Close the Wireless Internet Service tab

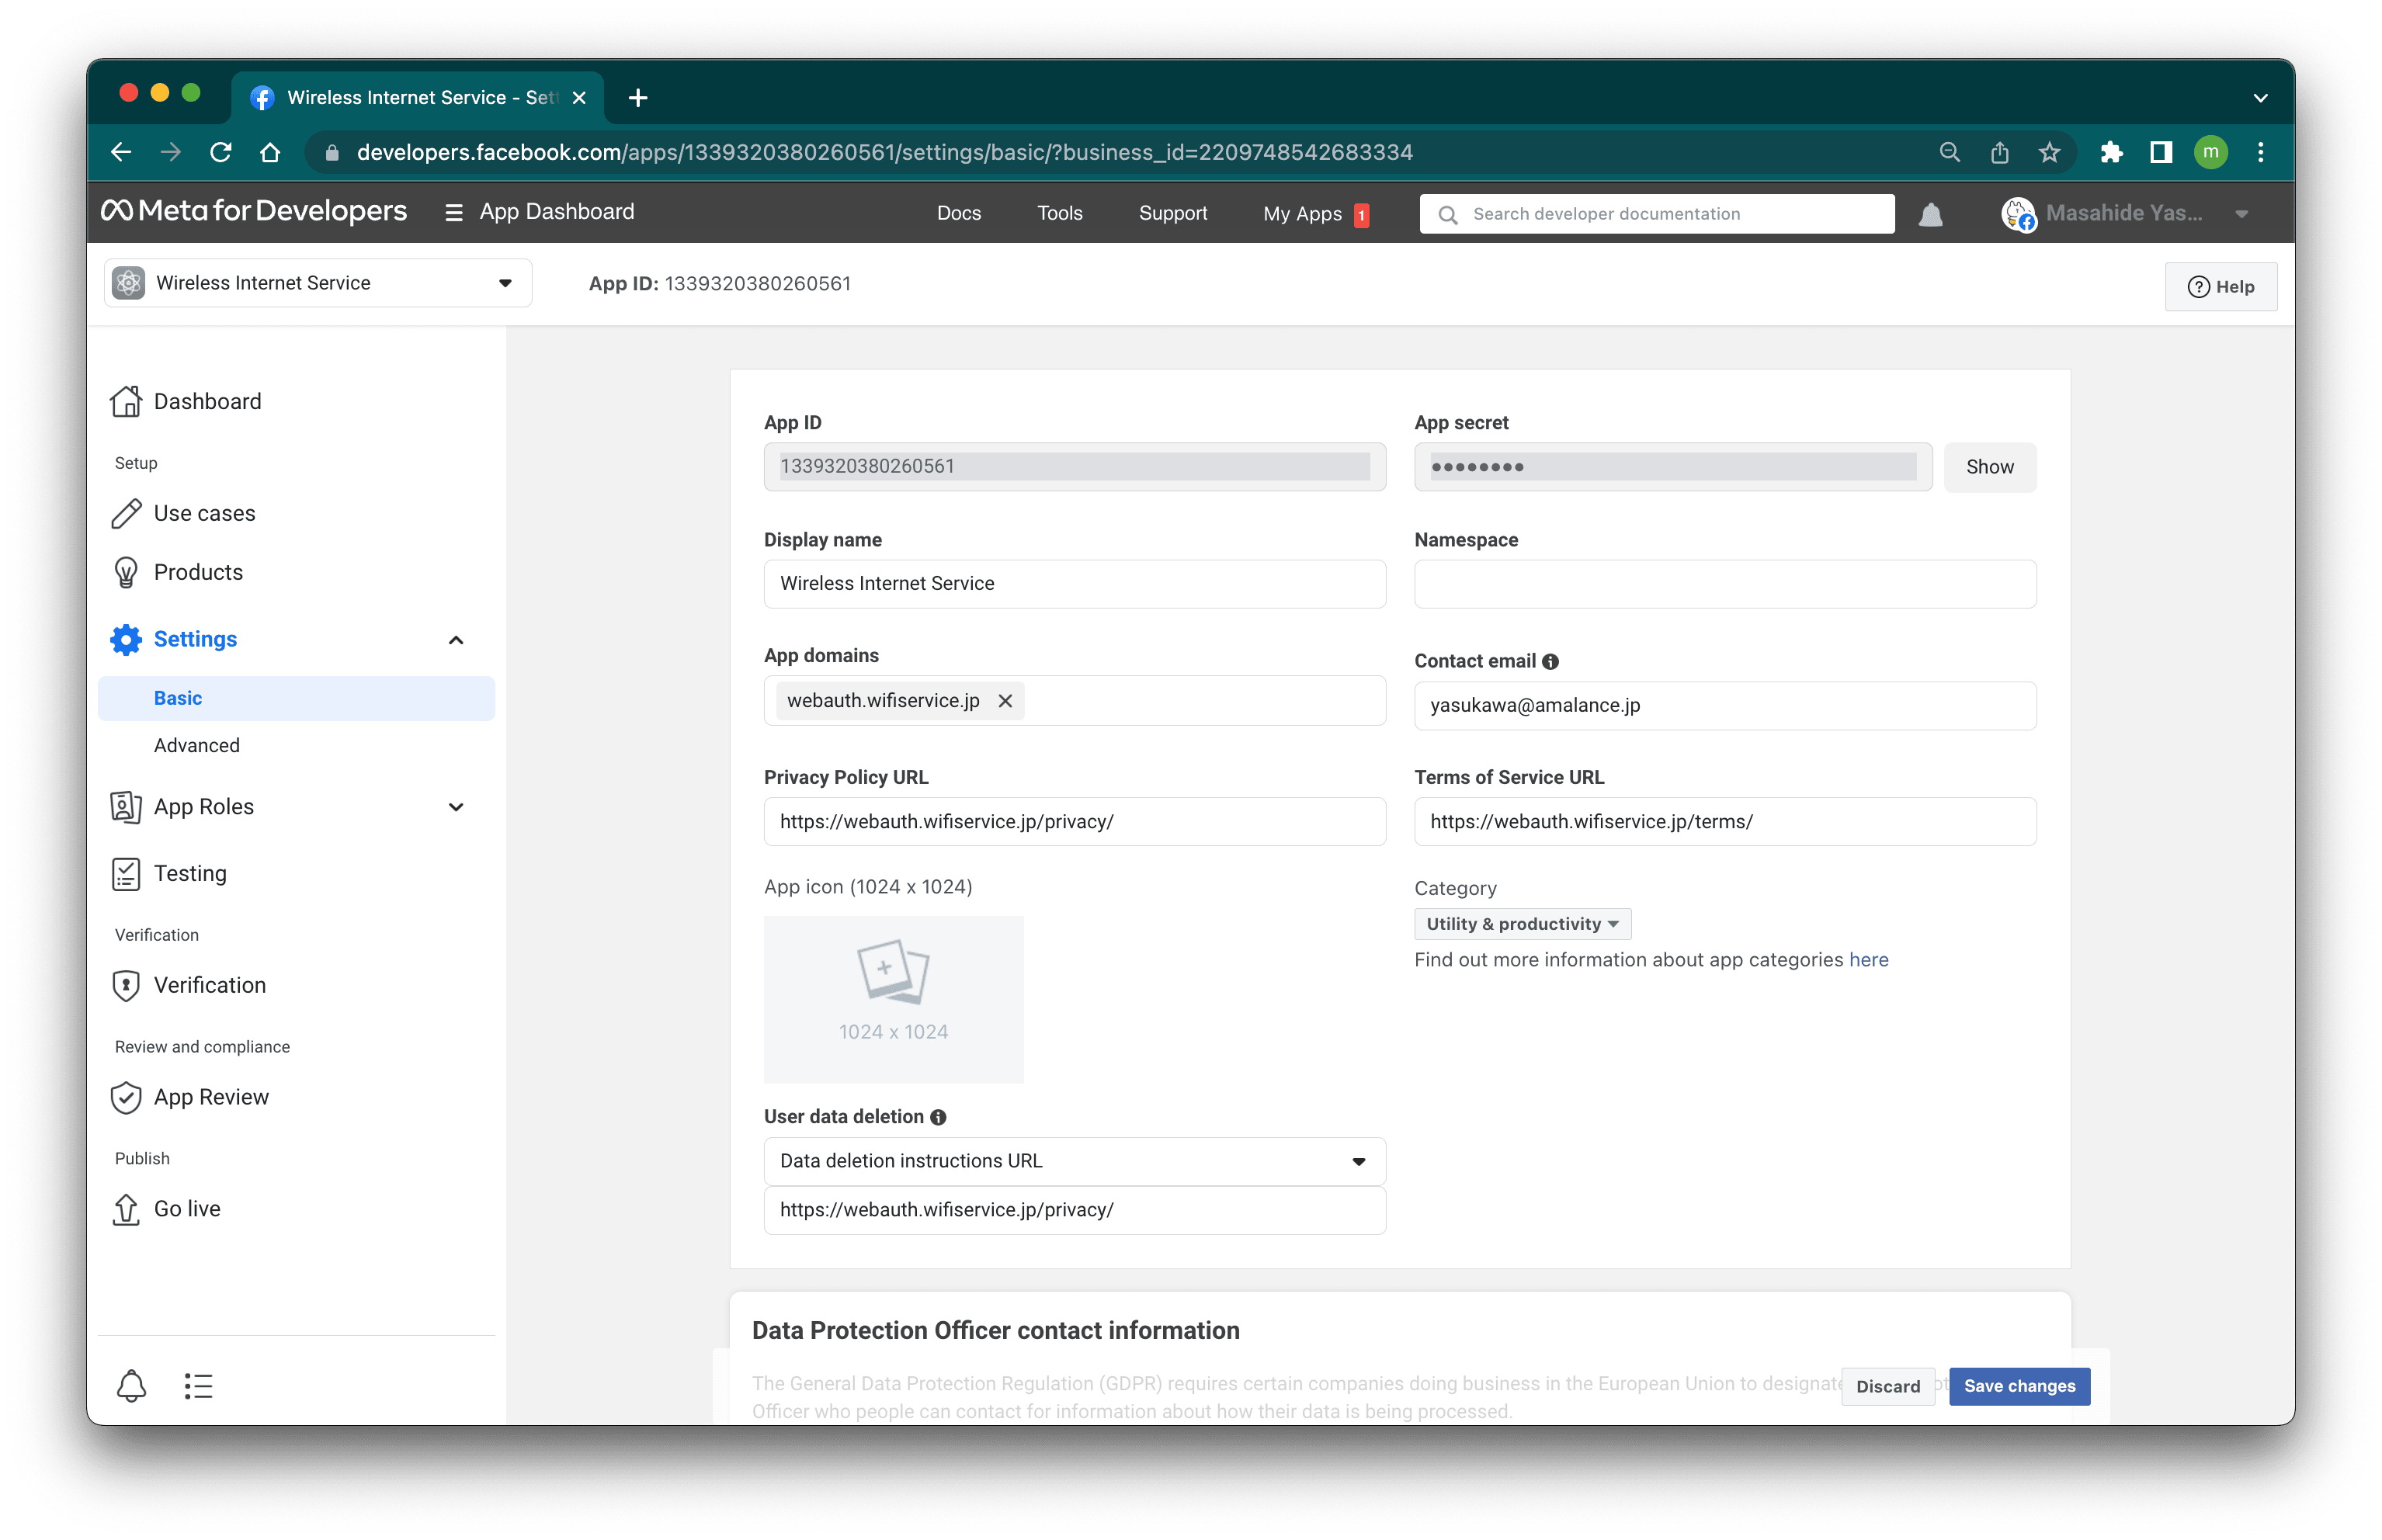tap(579, 97)
